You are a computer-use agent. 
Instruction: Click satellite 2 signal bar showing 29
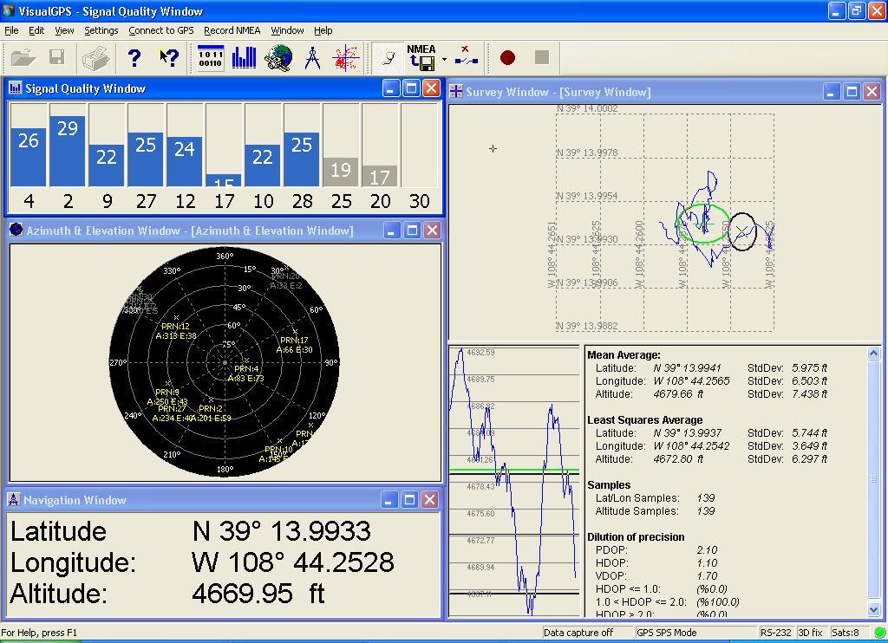[x=68, y=151]
